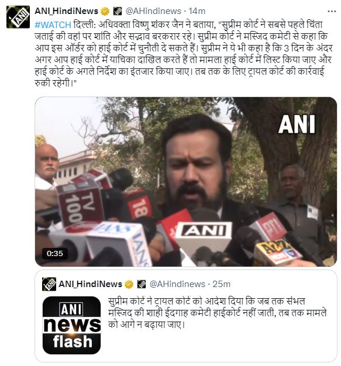
Task: Click the ANI_HindiNews display name in main tweet
Action: click(66, 11)
